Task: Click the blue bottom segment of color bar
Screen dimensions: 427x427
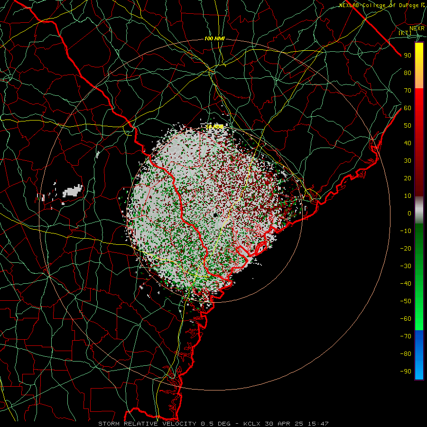Action: pyautogui.click(x=419, y=355)
